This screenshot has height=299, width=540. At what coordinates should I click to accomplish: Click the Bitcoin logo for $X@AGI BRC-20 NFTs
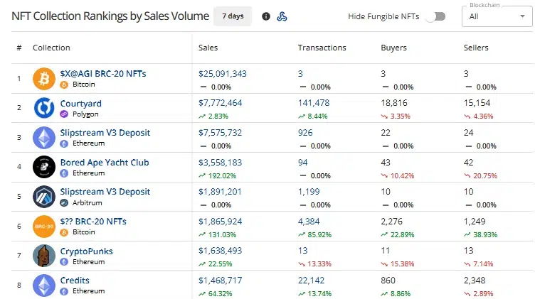(44, 79)
